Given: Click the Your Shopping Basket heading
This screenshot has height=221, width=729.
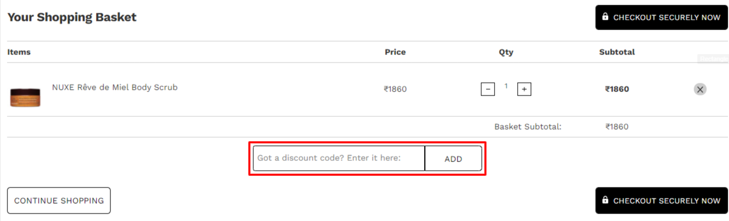Looking at the screenshot, I should [x=72, y=17].
